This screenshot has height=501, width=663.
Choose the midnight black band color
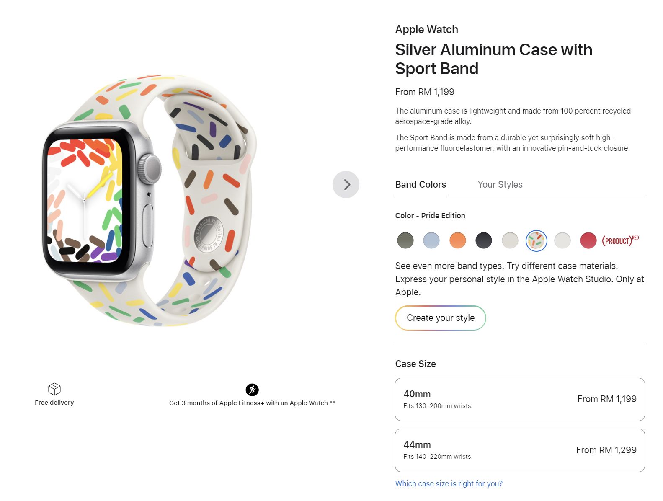click(484, 241)
